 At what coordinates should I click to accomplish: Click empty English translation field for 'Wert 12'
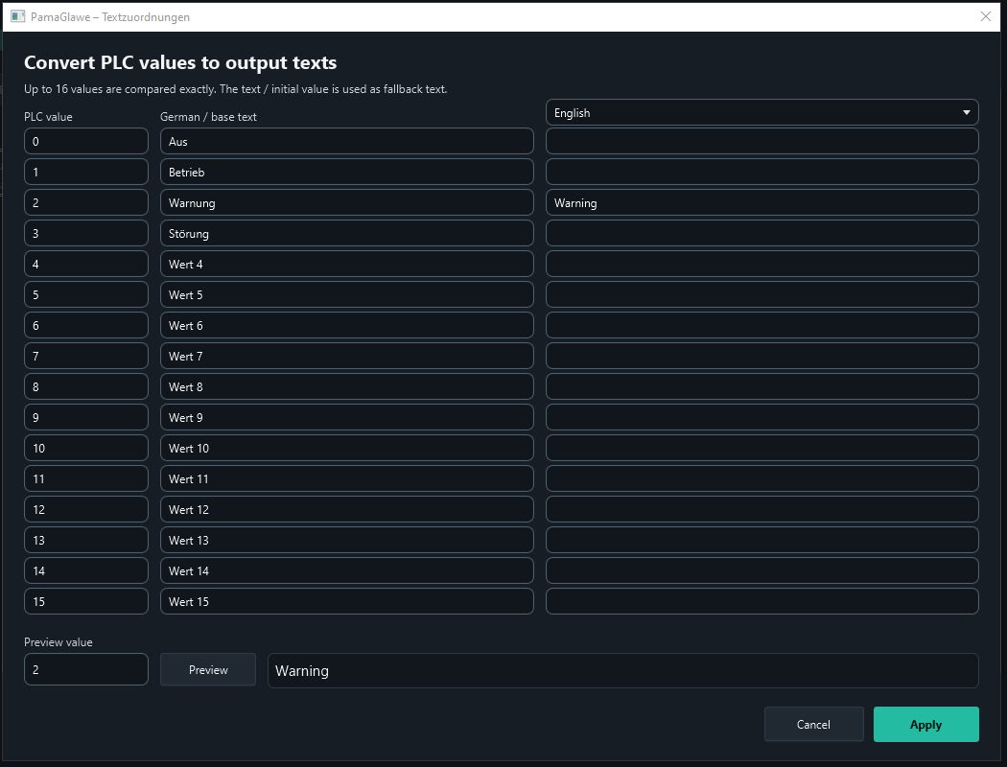tap(761, 509)
